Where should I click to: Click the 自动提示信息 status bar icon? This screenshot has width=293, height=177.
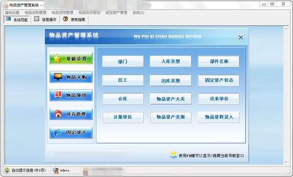(7, 170)
